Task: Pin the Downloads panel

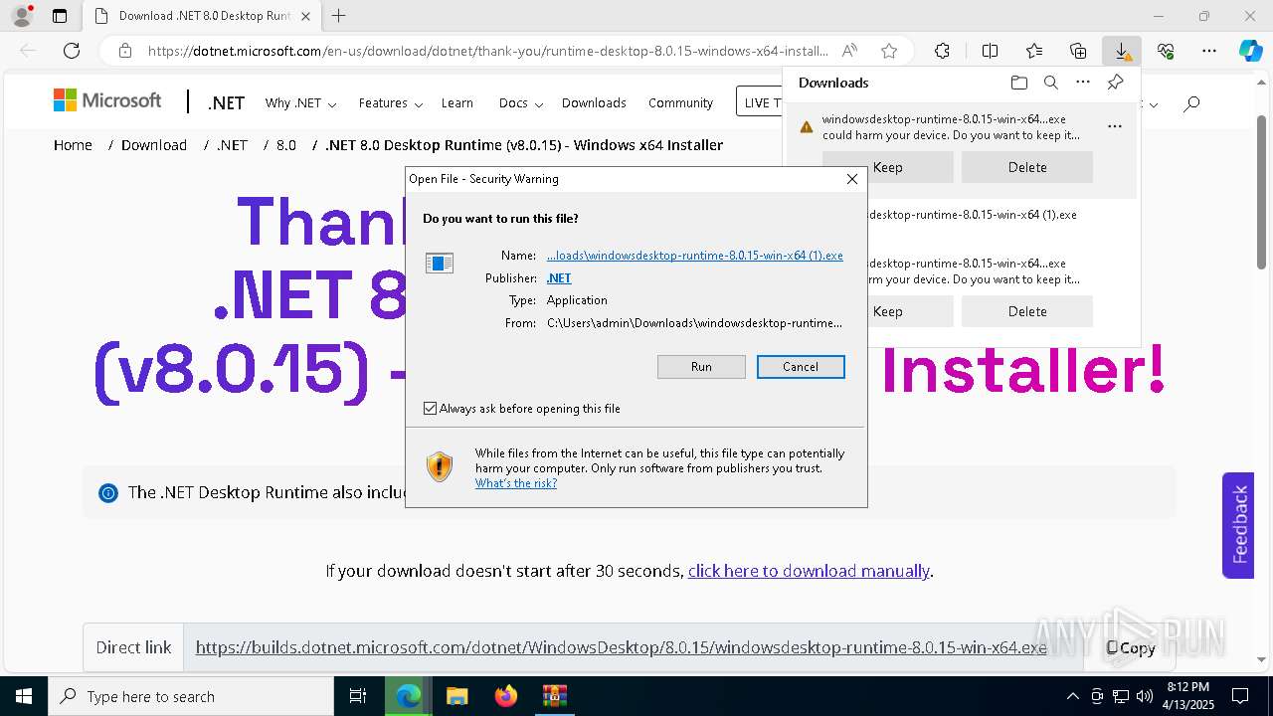Action: [1115, 83]
